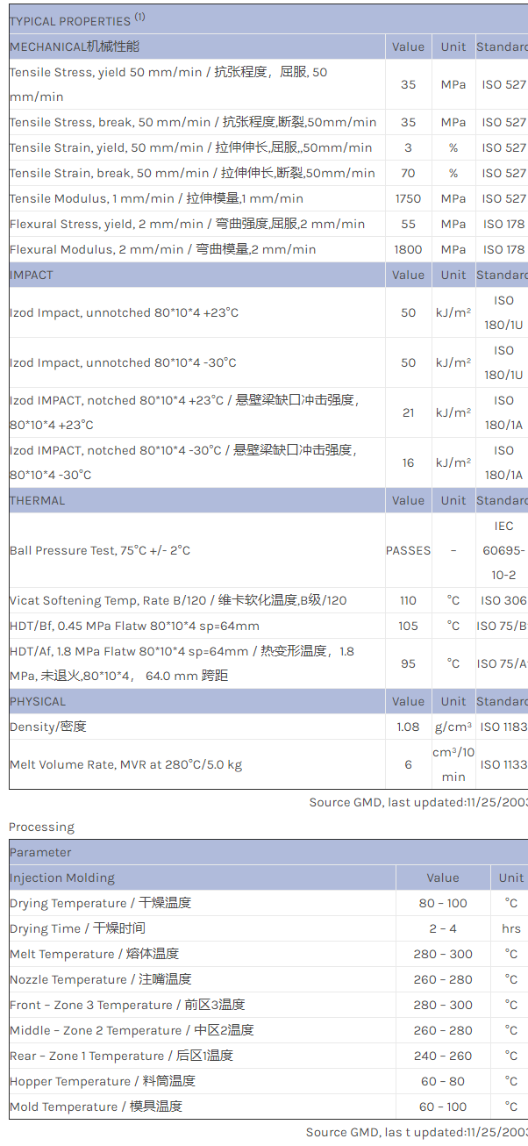Click the Nozzle Temperature row label
Viewport: 528px width, 1146px height.
point(100,979)
